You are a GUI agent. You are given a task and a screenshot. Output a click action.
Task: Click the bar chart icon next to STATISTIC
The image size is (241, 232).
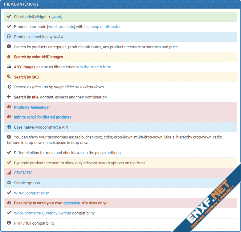9,173
